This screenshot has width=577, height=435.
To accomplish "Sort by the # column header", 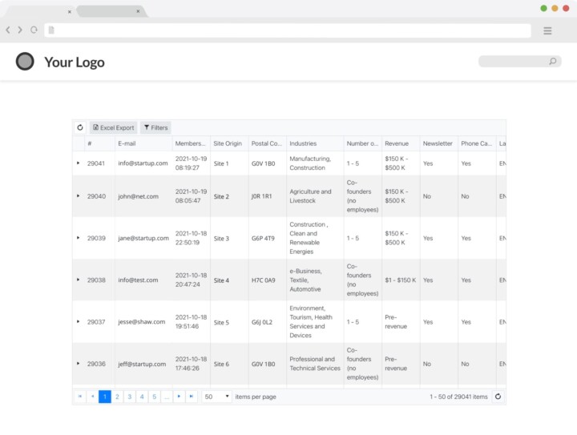I will [x=99, y=143].
